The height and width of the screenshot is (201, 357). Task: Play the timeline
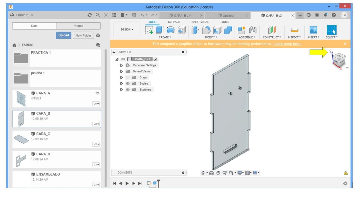point(127,183)
